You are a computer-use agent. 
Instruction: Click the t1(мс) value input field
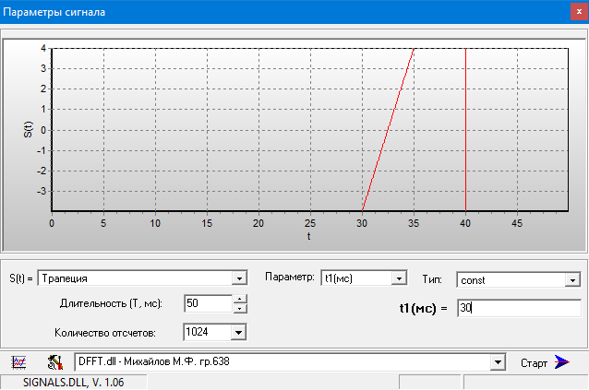coord(517,309)
